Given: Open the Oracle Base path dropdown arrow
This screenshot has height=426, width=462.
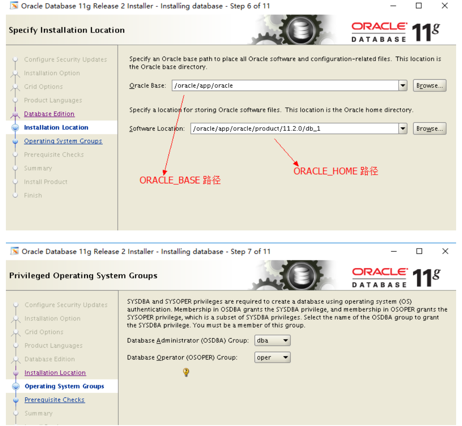Looking at the screenshot, I should tap(403, 86).
